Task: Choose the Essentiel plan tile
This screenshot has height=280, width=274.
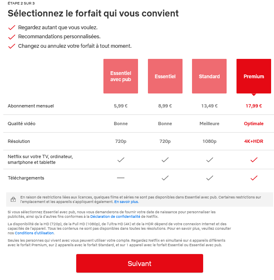Action: click(x=165, y=76)
